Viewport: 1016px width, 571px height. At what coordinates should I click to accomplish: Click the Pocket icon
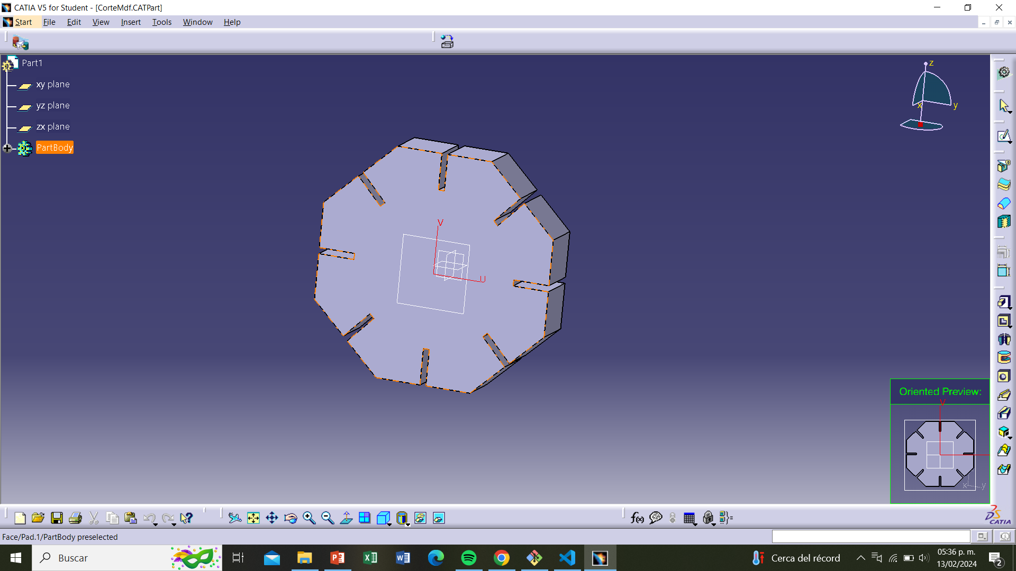[1004, 321]
